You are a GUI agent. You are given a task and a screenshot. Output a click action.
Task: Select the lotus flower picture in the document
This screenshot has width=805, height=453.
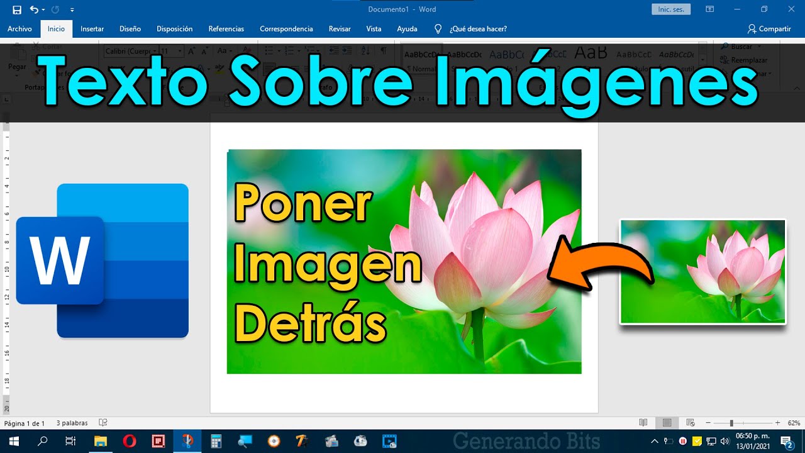[x=404, y=262]
